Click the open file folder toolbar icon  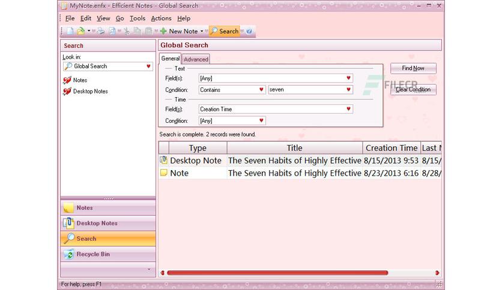[x=81, y=31]
